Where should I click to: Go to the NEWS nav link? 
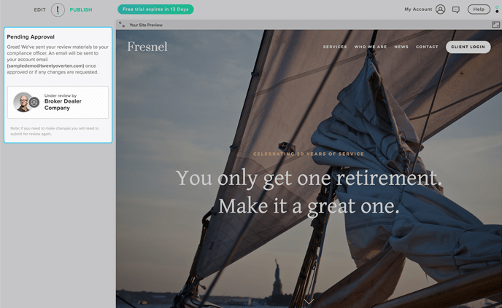pyautogui.click(x=401, y=47)
